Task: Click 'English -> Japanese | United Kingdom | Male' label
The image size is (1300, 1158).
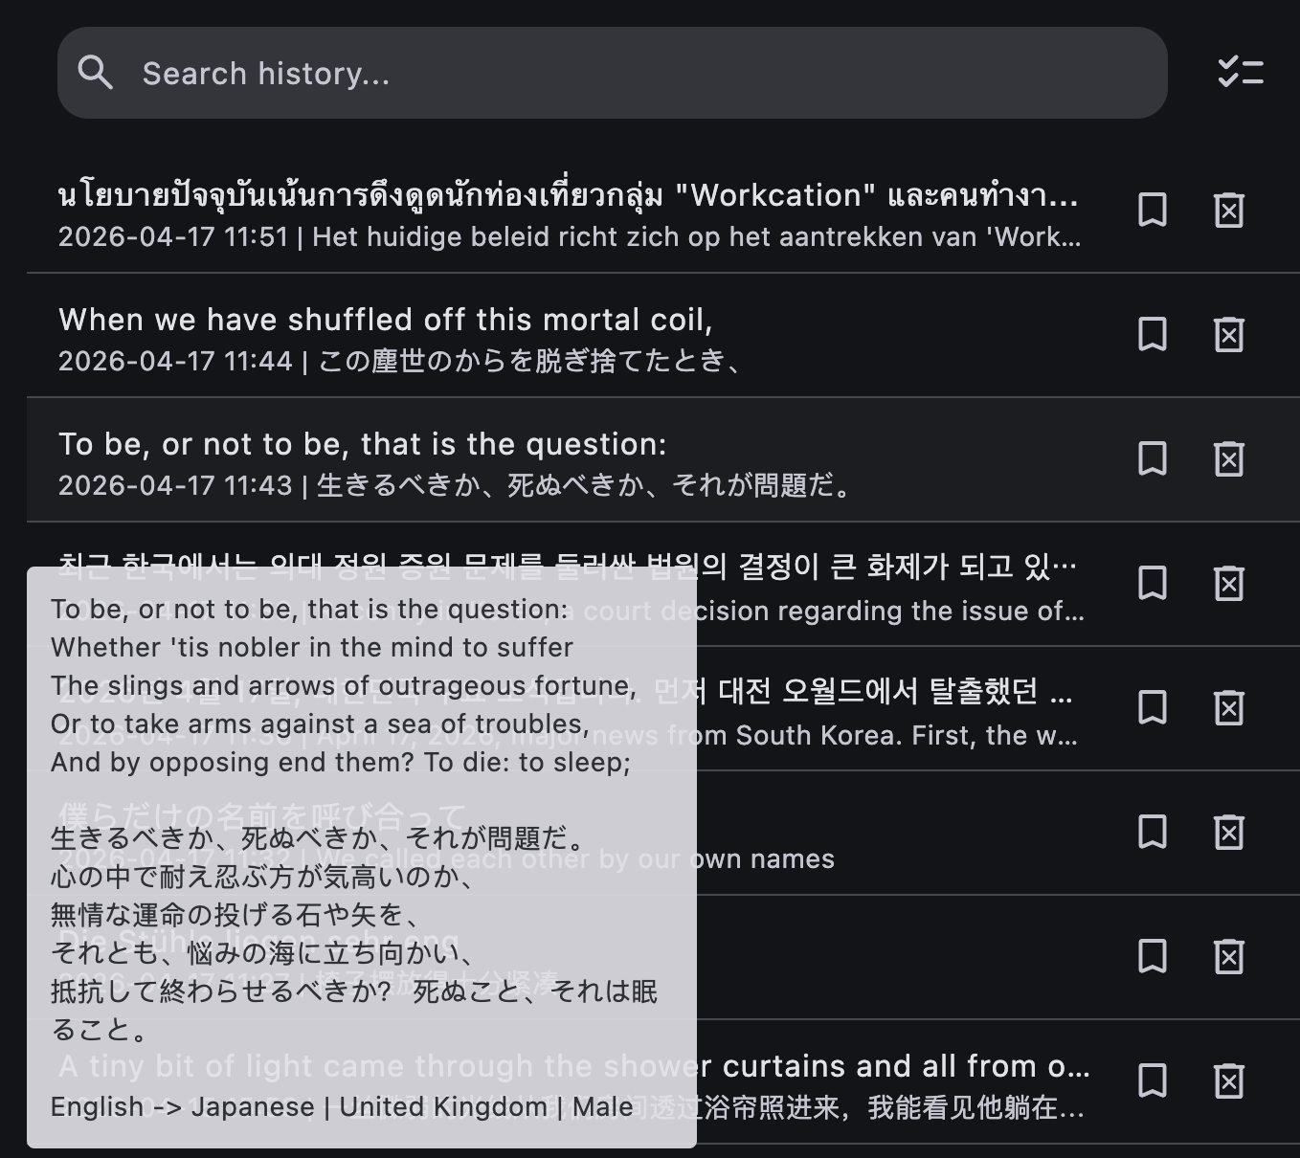Action: 342,1107
